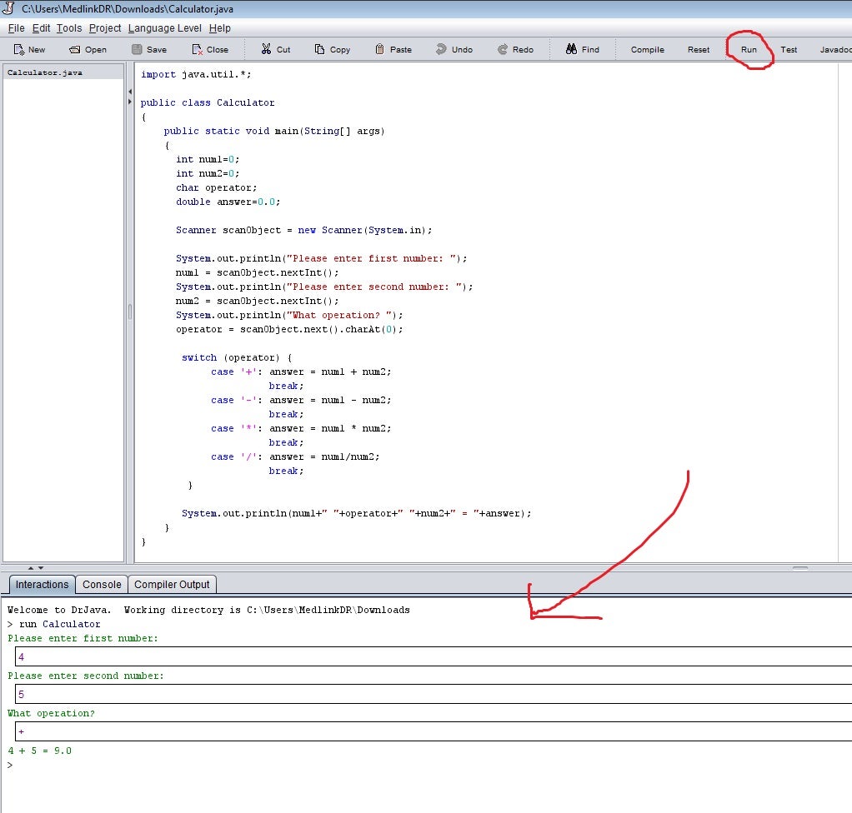Click the Cut scissors icon

coord(266,49)
